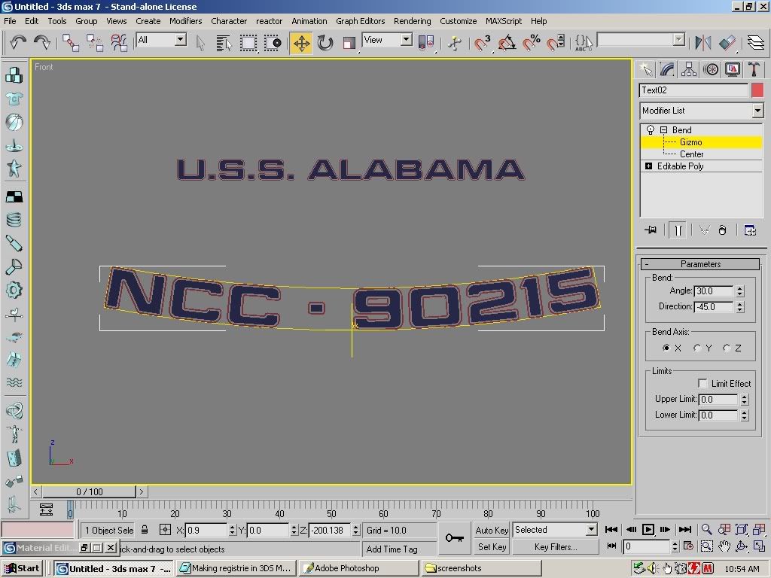Activate the Unlink Selection tool
771x578 pixels.
point(94,43)
